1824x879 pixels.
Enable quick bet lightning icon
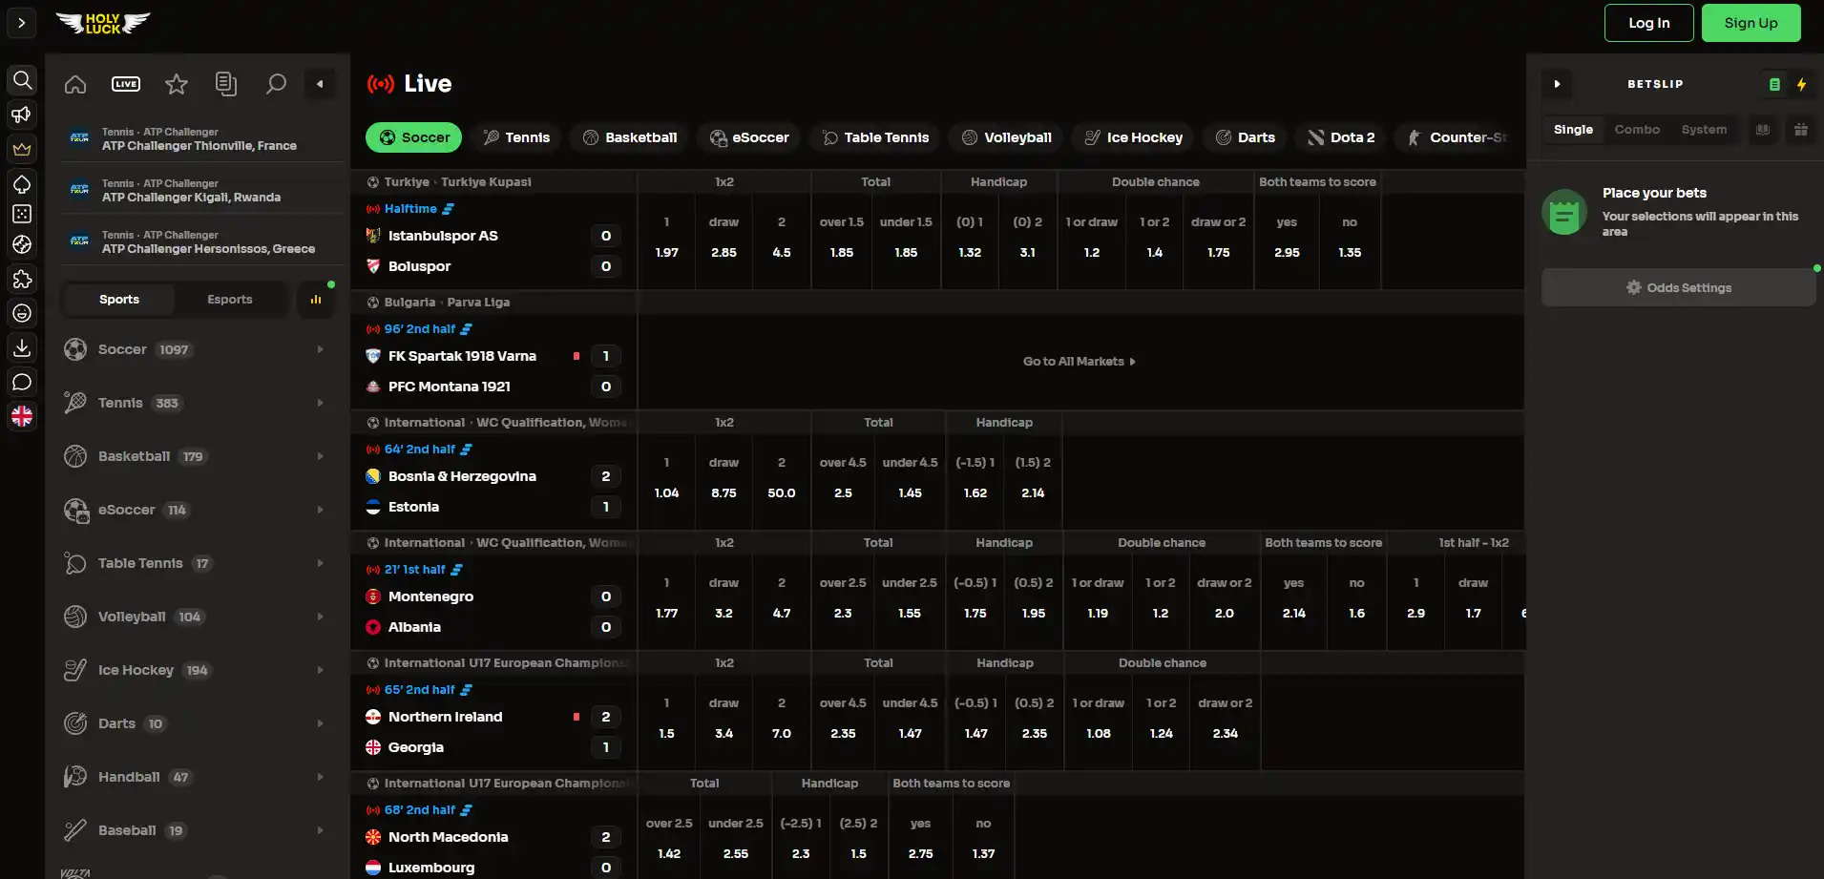click(1801, 84)
